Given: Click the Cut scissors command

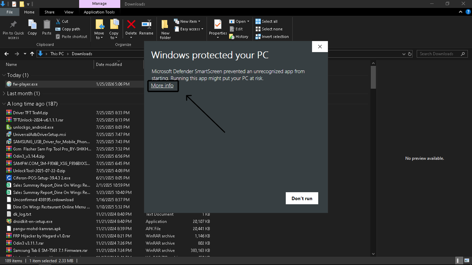Looking at the screenshot, I should point(62,21).
